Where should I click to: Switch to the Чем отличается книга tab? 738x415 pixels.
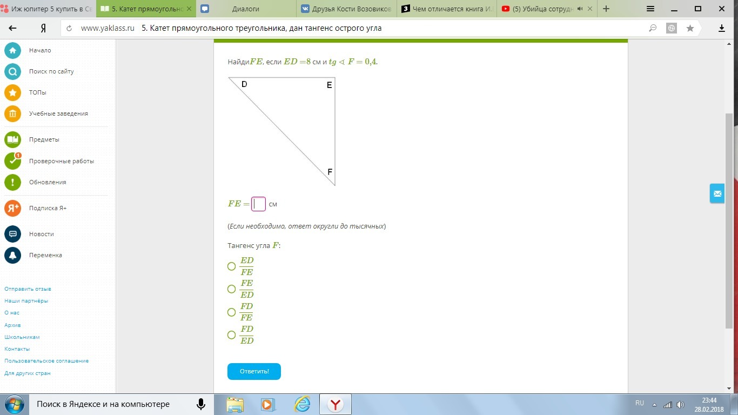click(x=447, y=9)
